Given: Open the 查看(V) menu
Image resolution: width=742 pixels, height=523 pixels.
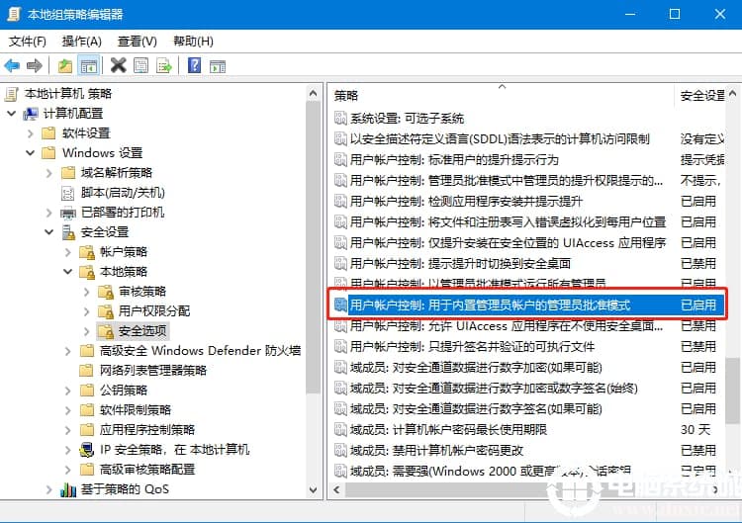Looking at the screenshot, I should point(138,42).
